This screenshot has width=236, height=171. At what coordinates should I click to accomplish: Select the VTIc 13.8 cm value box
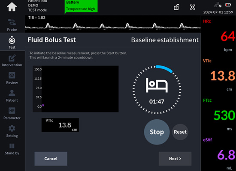point(60,125)
